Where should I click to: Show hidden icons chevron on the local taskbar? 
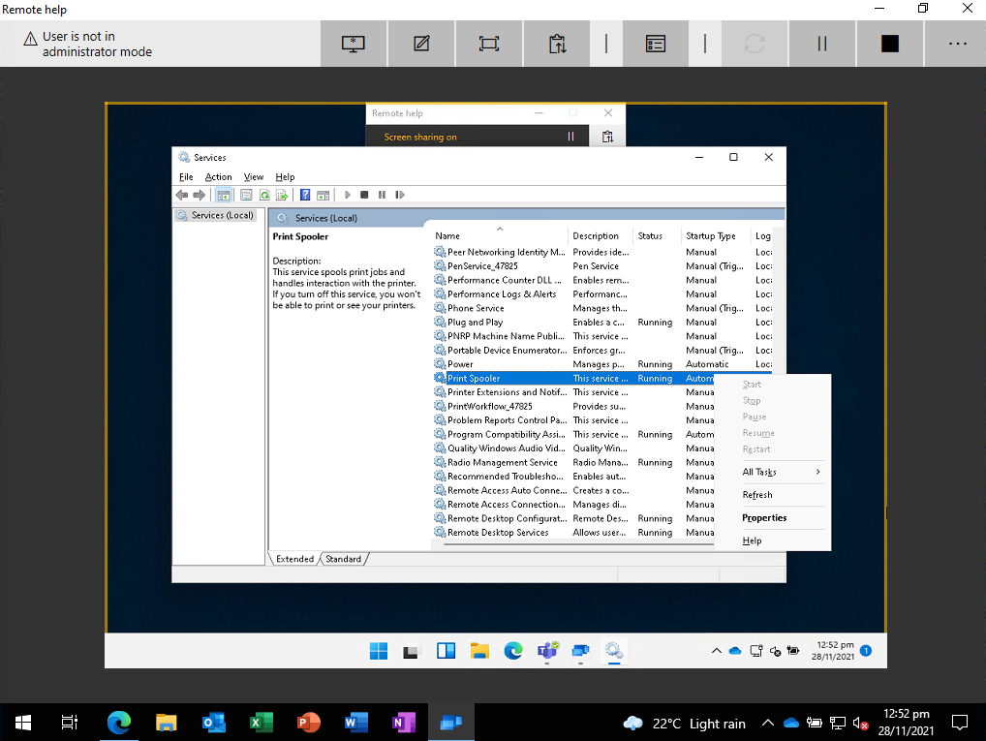click(x=768, y=724)
